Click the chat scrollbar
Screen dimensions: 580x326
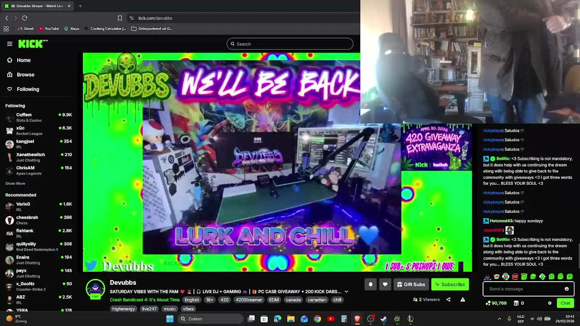[x=579, y=256]
